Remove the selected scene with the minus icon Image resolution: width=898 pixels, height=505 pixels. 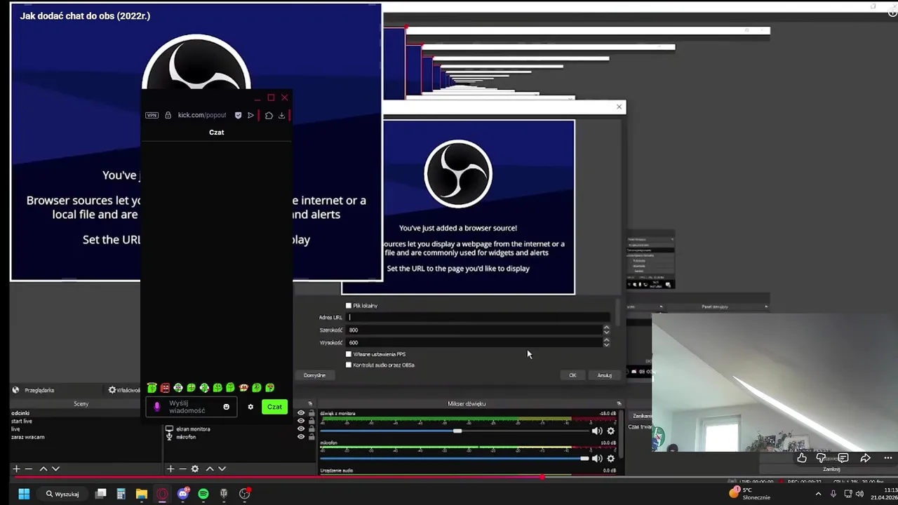point(29,469)
